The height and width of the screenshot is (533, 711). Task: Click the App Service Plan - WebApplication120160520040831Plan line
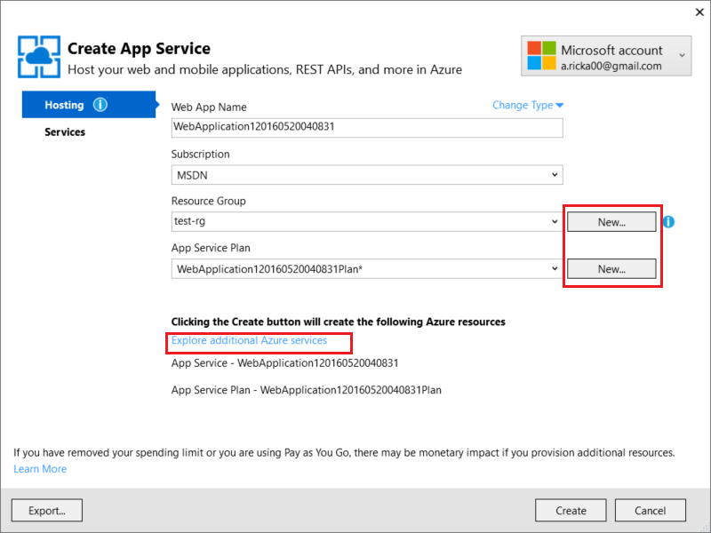(306, 390)
